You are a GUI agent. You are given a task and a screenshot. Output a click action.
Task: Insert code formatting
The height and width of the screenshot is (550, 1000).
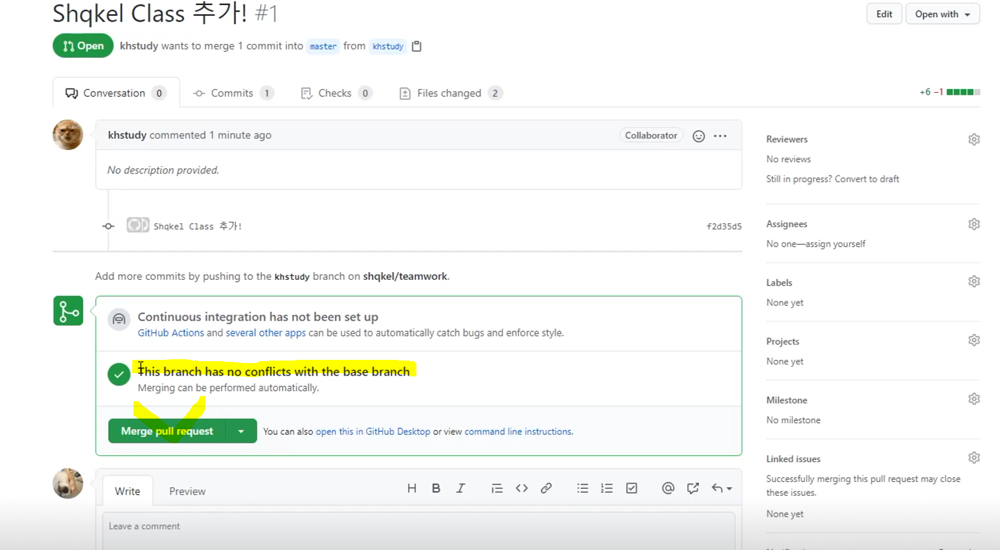click(522, 488)
